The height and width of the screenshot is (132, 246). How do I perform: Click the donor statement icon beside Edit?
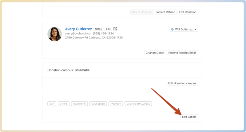click(115, 29)
